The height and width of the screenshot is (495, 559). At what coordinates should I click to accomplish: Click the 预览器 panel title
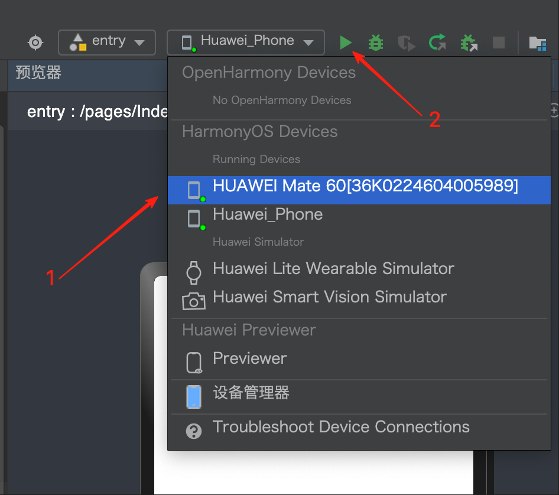38,72
